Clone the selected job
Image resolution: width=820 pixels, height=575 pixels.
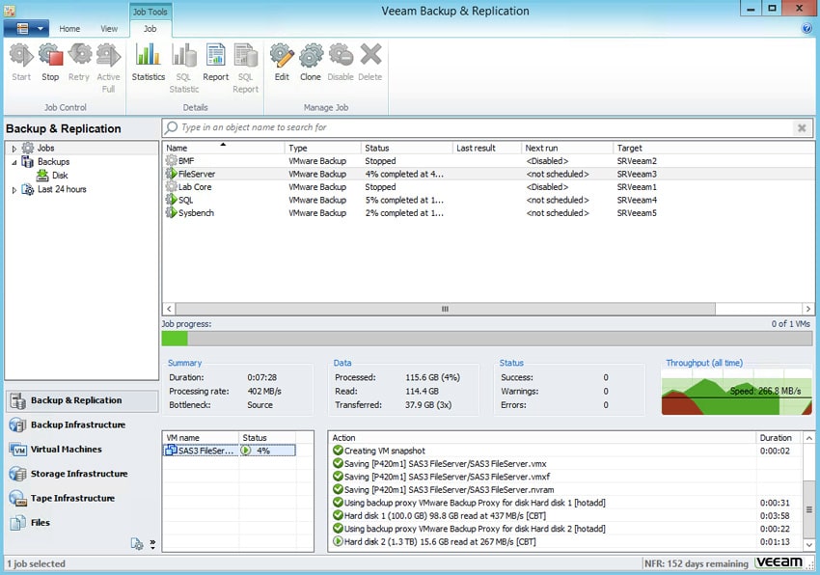pos(311,63)
